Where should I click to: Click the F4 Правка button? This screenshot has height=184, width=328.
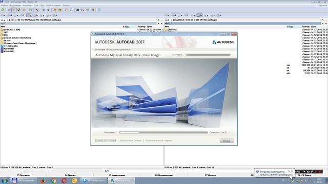click(x=70, y=175)
